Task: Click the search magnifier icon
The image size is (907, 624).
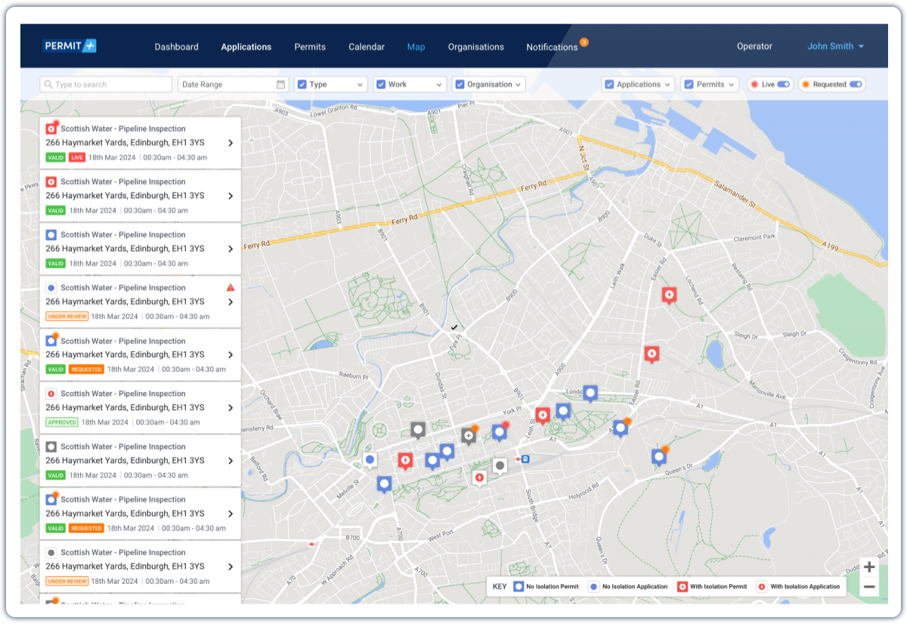Action: 48,85
